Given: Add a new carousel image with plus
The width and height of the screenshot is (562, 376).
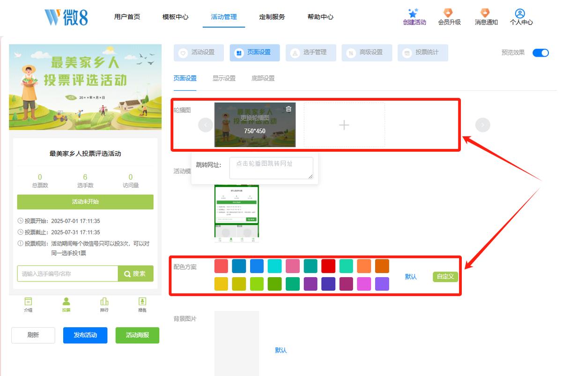Looking at the screenshot, I should [344, 125].
